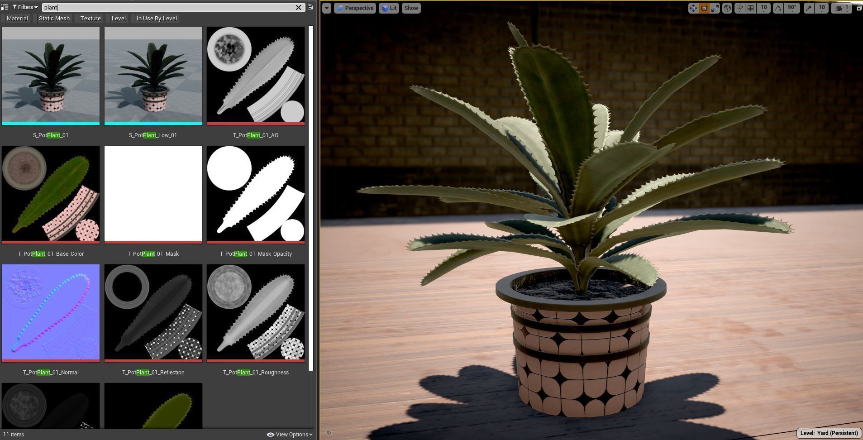The width and height of the screenshot is (863, 440).
Task: Open the Lit view mode menu
Action: click(x=389, y=8)
